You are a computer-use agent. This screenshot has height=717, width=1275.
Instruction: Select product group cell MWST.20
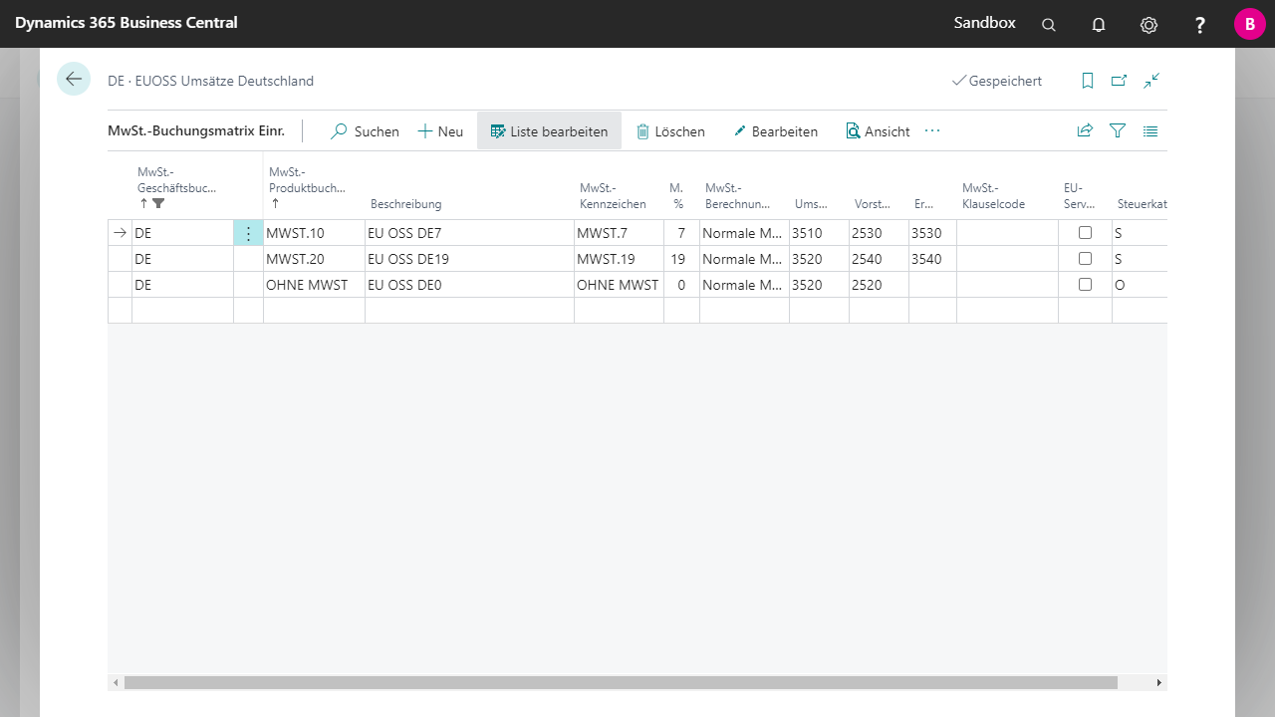pyautogui.click(x=314, y=259)
